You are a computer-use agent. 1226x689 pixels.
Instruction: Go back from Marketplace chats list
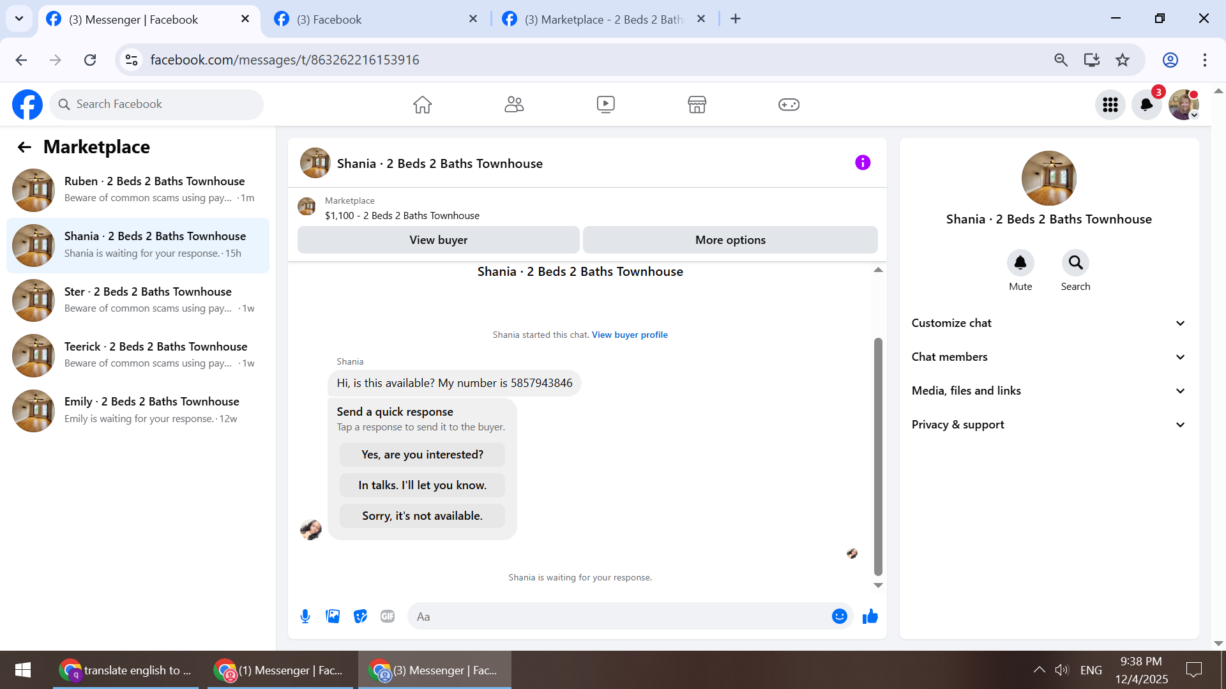[24, 148]
